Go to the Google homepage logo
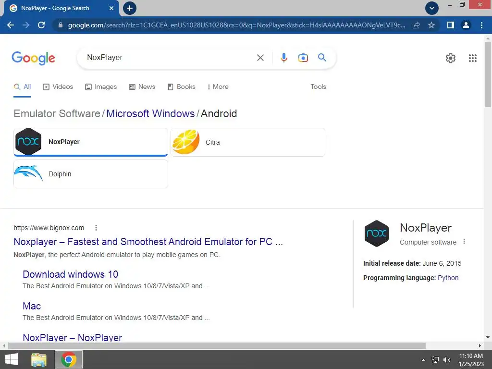 click(x=33, y=58)
